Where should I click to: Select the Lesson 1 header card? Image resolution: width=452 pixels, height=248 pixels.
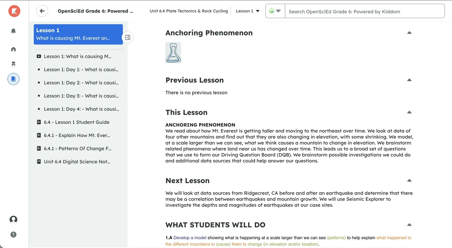tap(78, 34)
